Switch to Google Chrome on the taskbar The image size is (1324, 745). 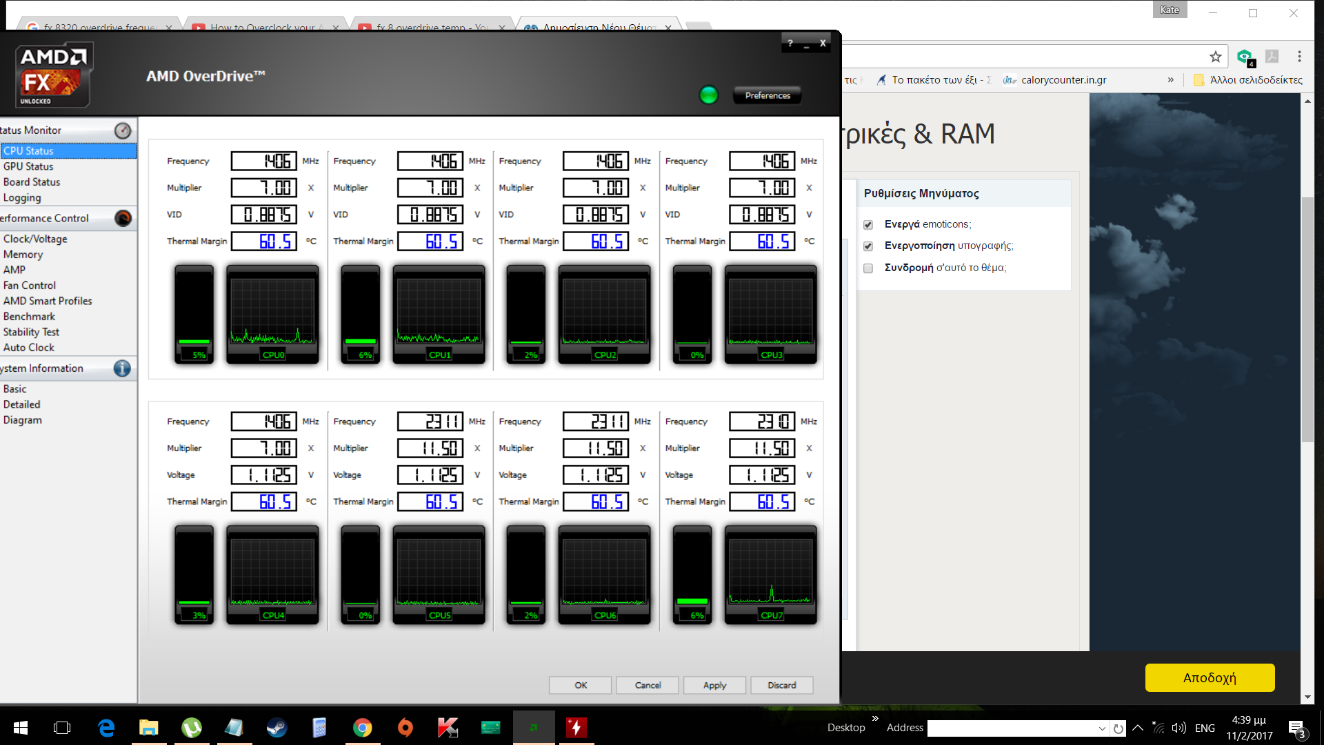click(363, 728)
